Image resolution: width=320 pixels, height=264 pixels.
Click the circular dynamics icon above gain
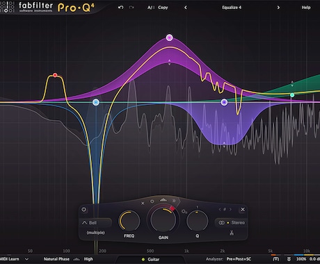pos(152,201)
